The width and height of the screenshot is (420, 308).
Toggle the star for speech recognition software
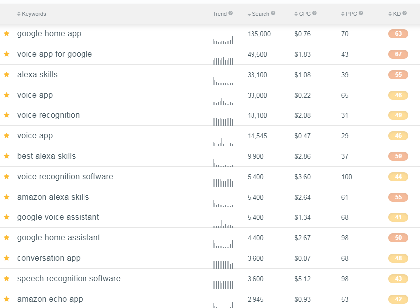point(7,278)
